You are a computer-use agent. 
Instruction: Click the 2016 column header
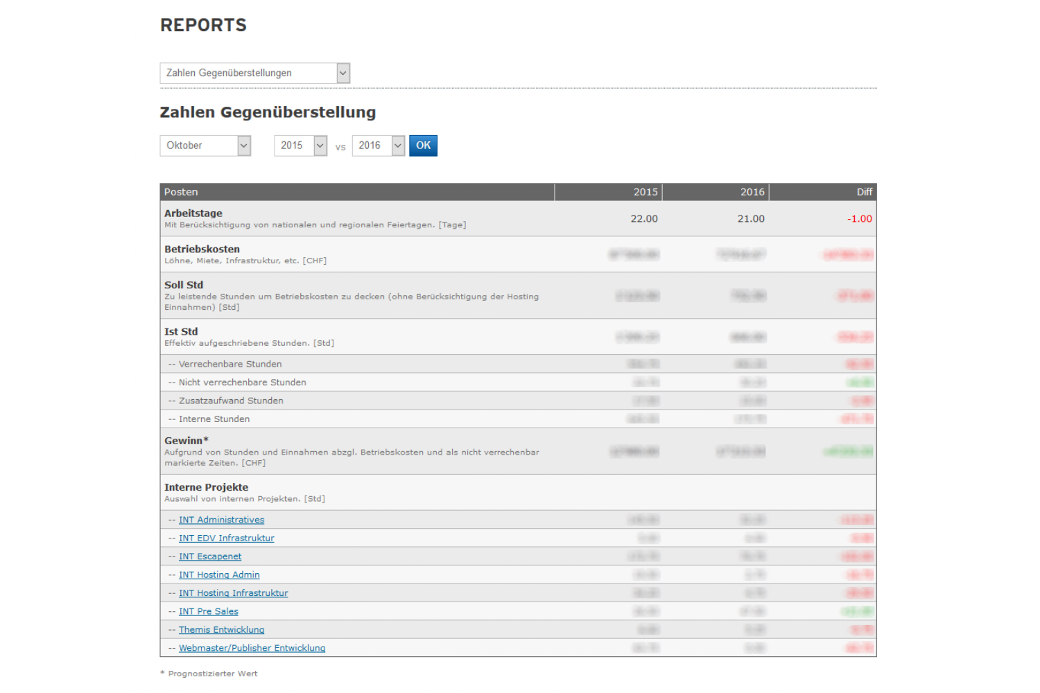click(x=752, y=192)
